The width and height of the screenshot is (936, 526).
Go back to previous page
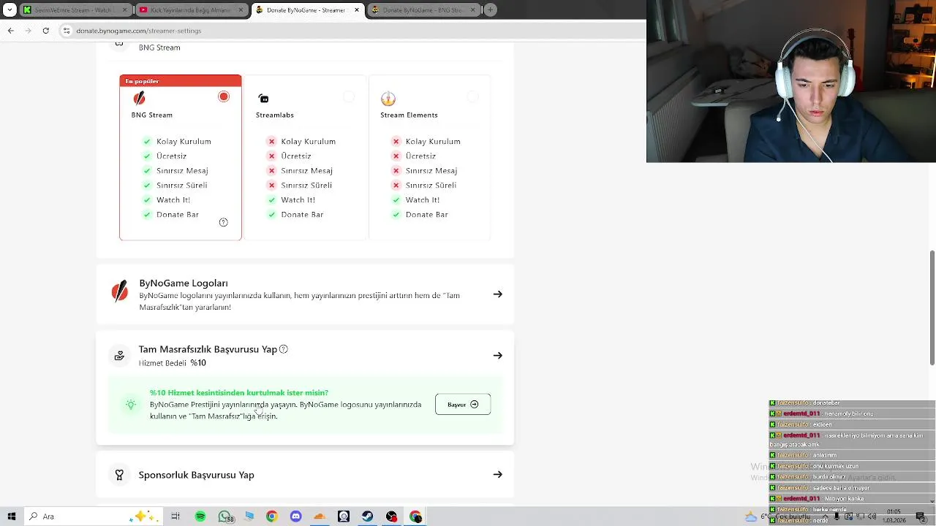point(10,31)
